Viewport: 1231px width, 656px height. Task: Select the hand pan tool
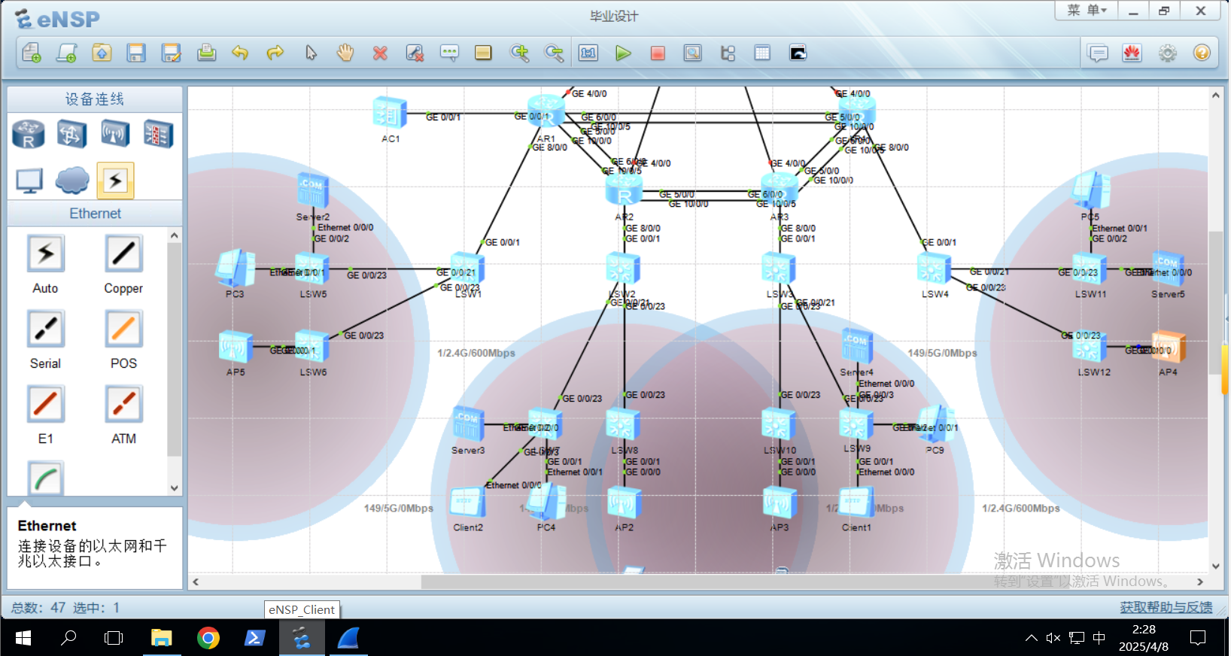pos(345,53)
